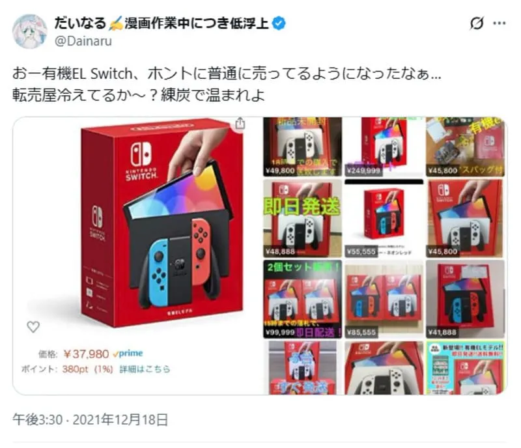Open the 即日発送 ¥48,888 listing

click(302, 218)
